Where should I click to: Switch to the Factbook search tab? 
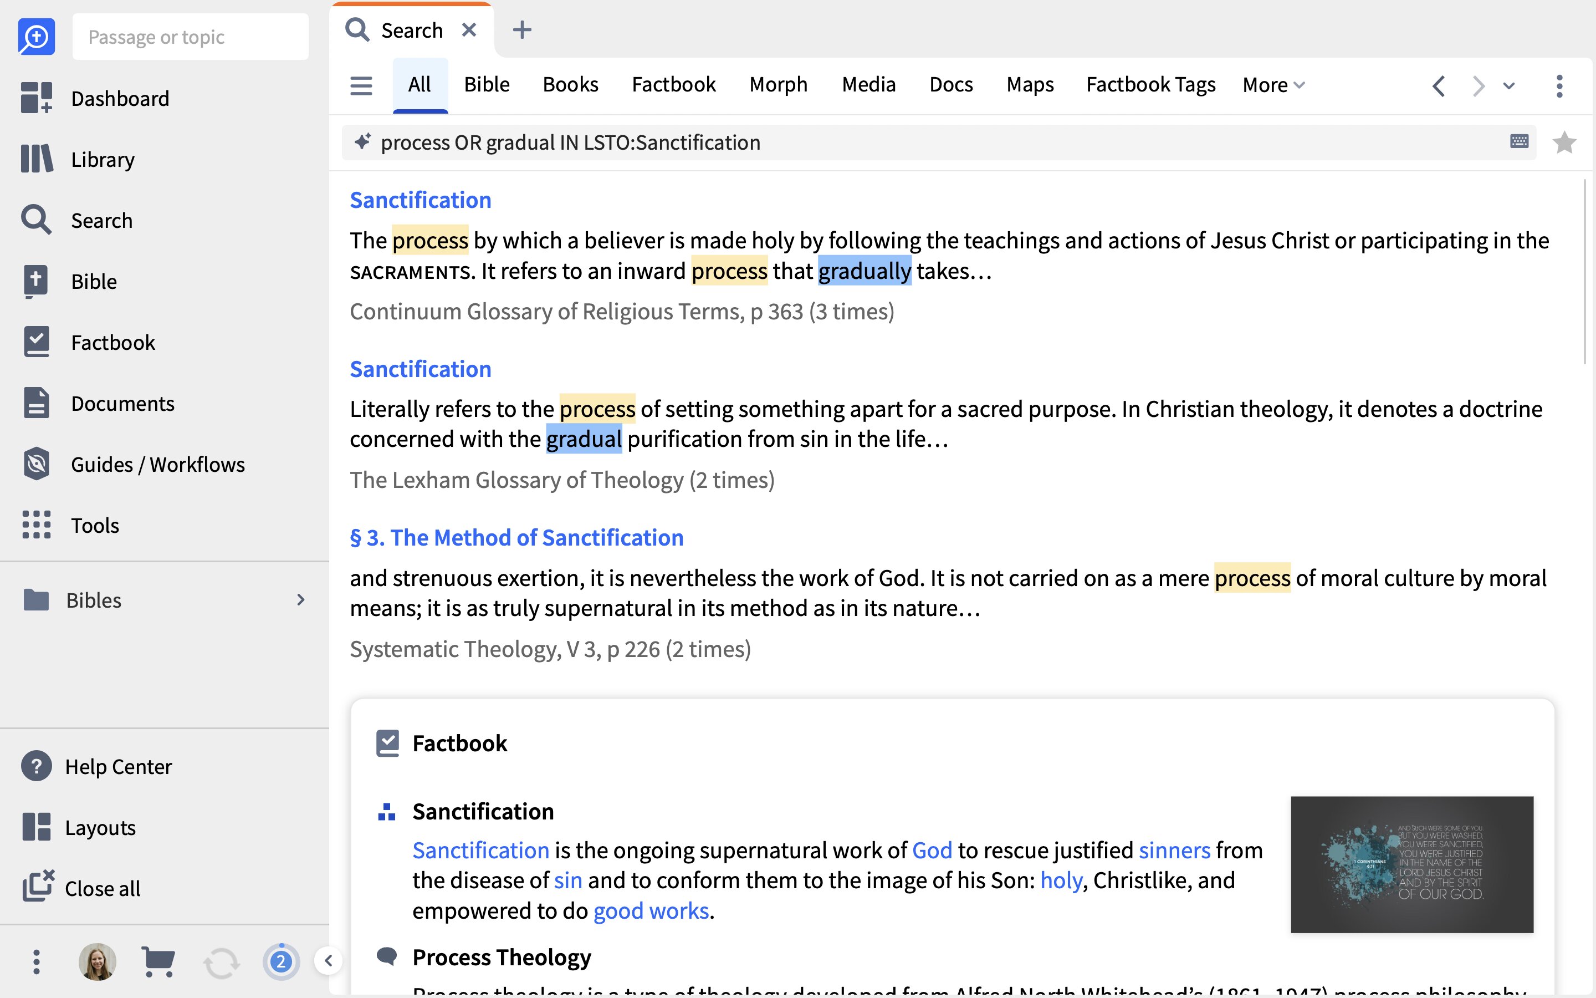tap(673, 84)
